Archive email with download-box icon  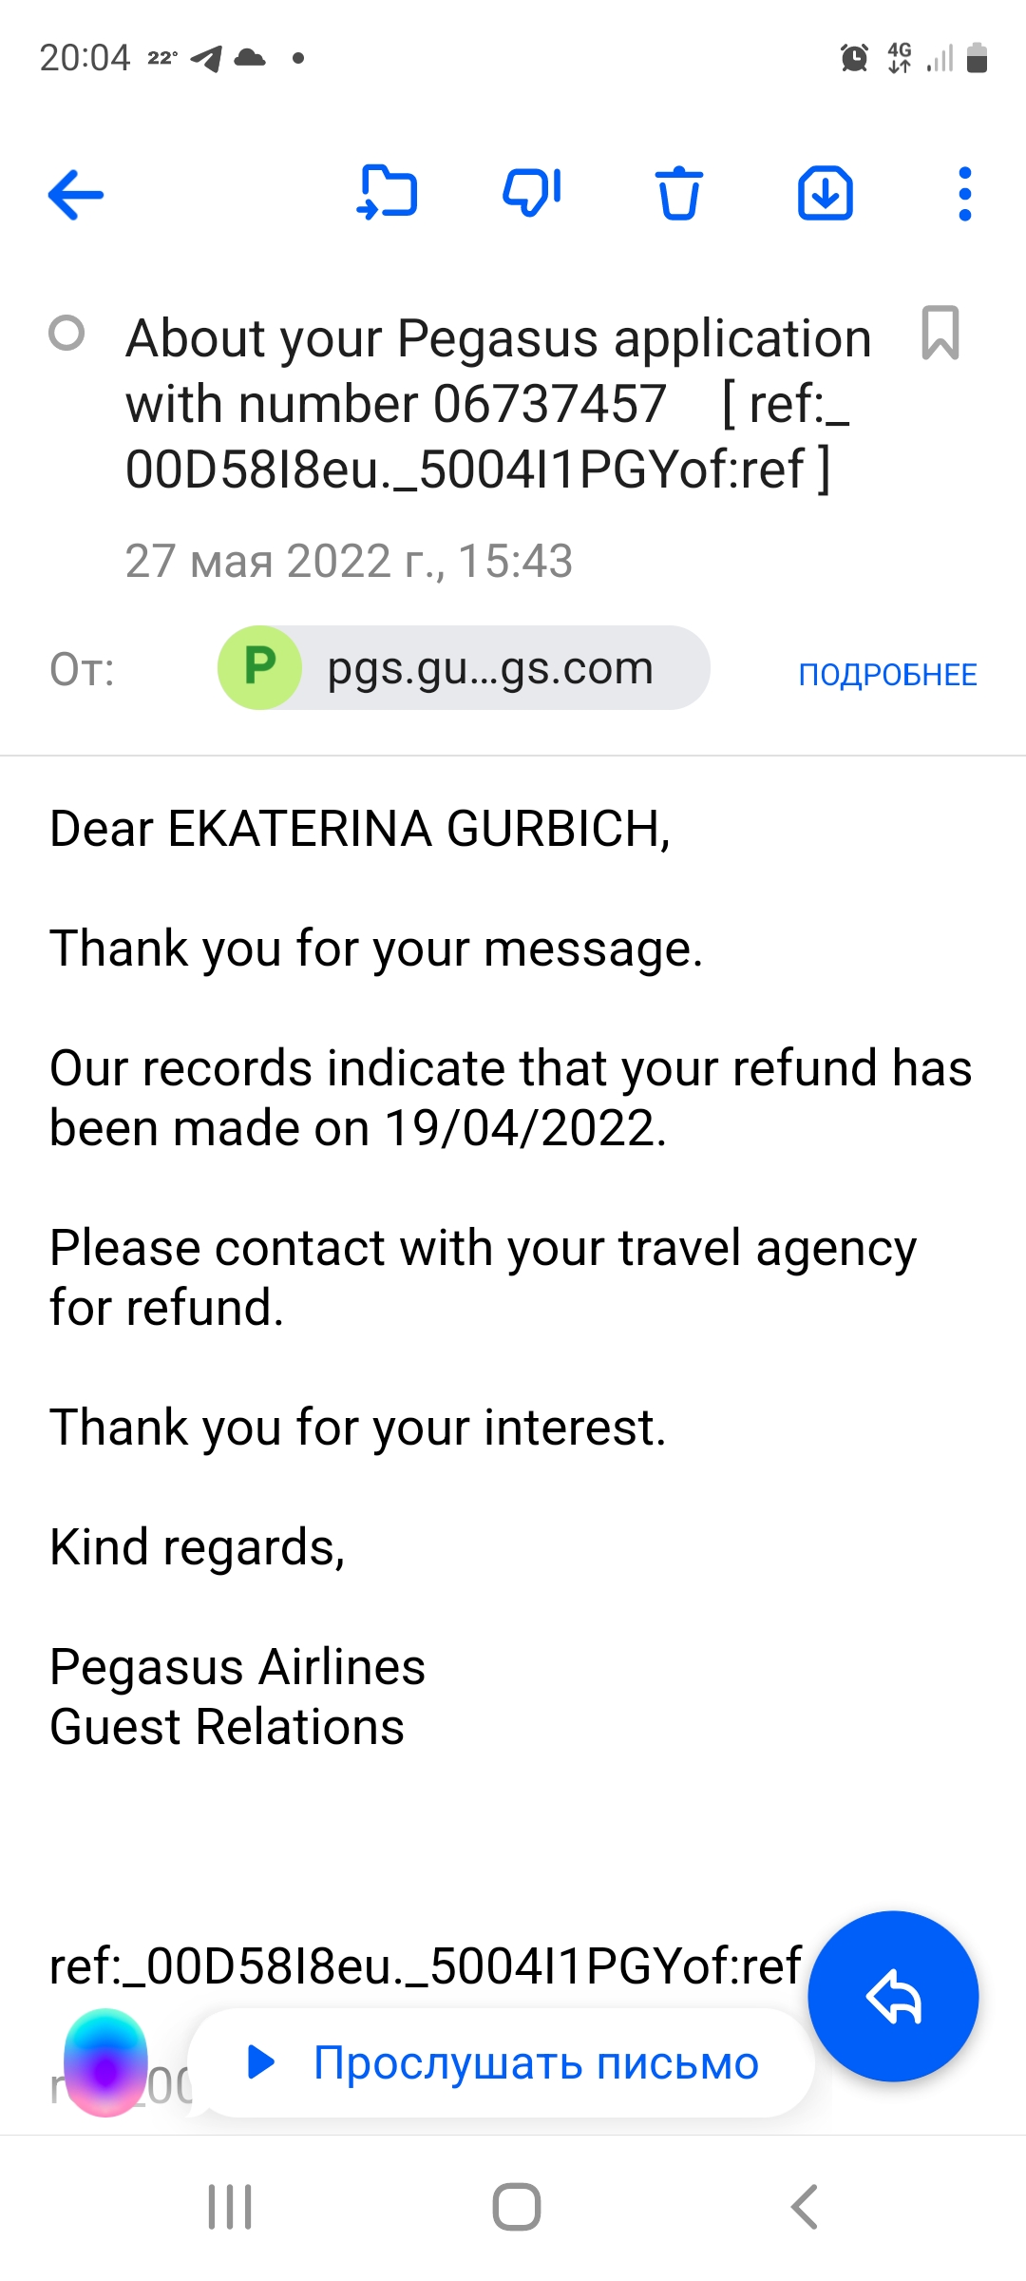825,194
